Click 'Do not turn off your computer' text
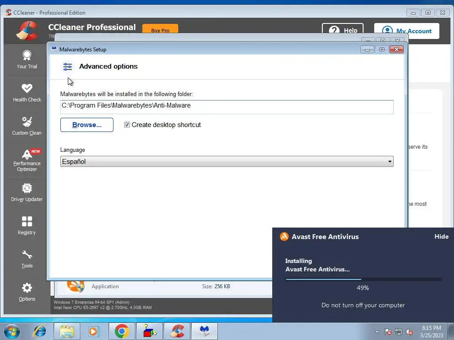 point(363,305)
